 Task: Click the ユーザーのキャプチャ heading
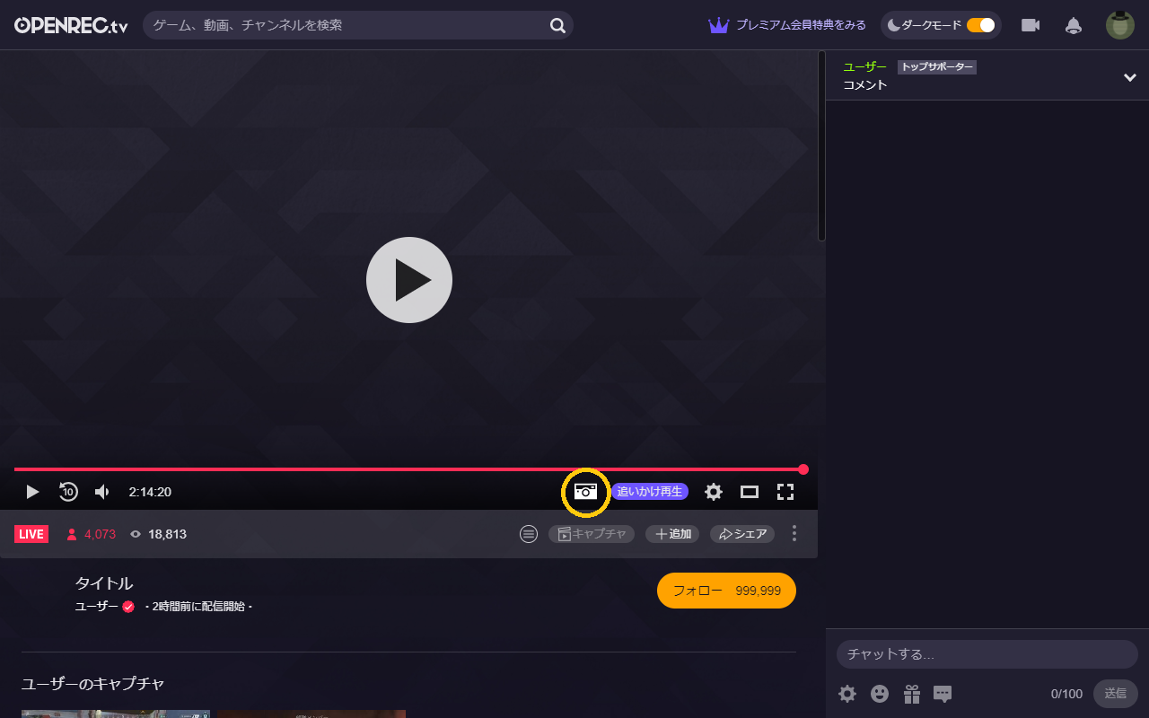93,684
